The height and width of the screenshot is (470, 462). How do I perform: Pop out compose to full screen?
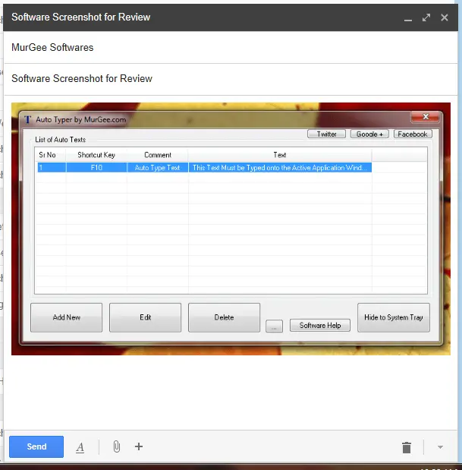[426, 17]
